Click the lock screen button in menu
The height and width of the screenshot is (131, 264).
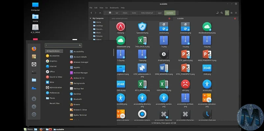coord(34,99)
